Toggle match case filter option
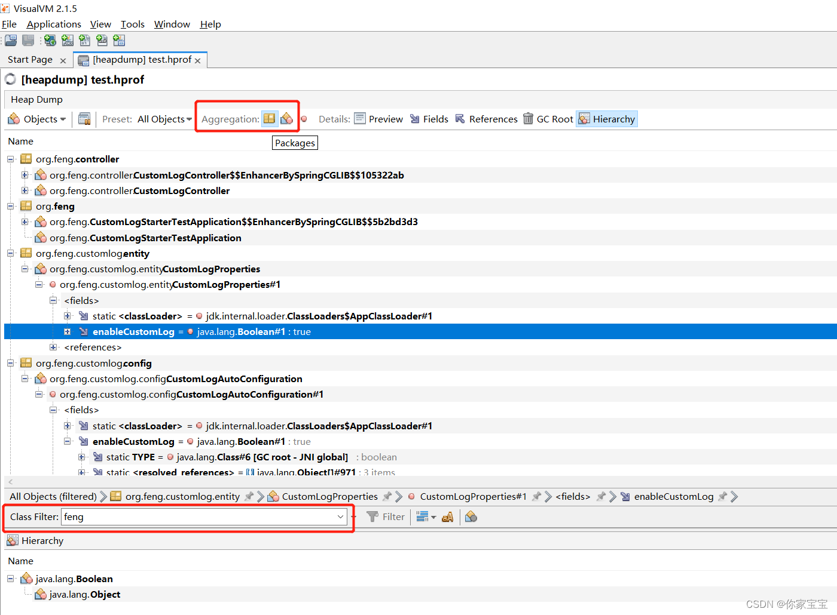Viewport: 837px width, 615px height. click(447, 516)
